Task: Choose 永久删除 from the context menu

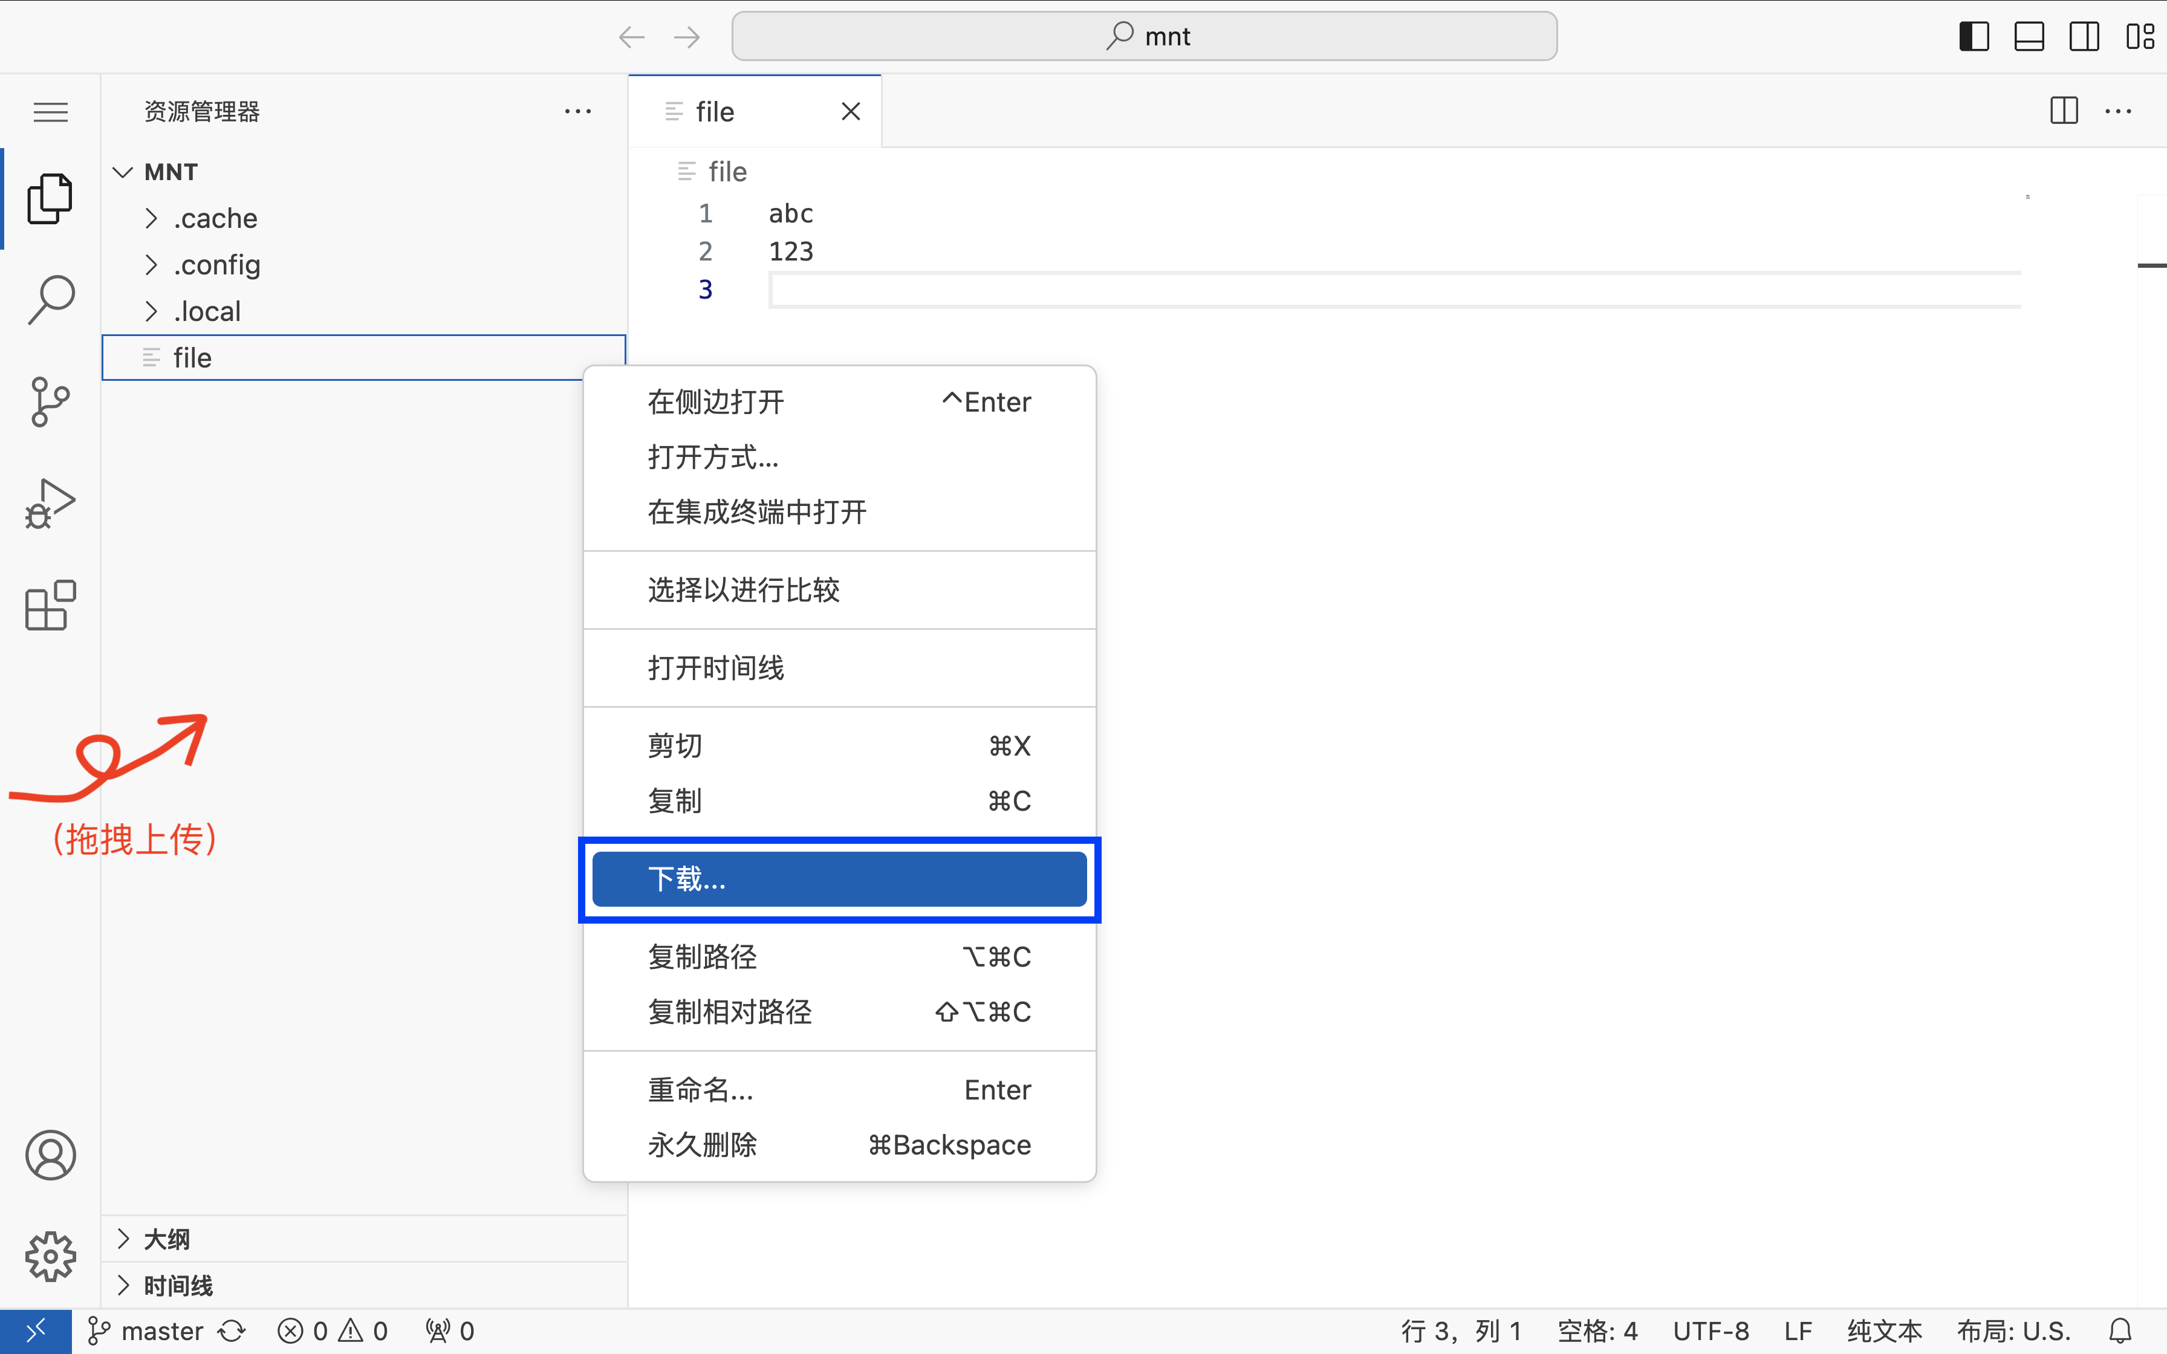Action: (839, 1144)
